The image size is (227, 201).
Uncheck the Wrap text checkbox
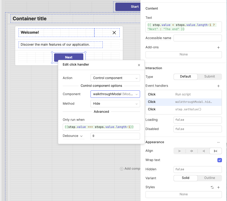(x=220, y=160)
